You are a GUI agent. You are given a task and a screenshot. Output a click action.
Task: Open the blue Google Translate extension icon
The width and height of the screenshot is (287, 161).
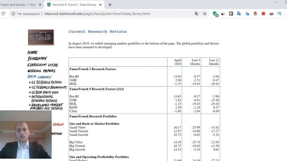pos(239,13)
